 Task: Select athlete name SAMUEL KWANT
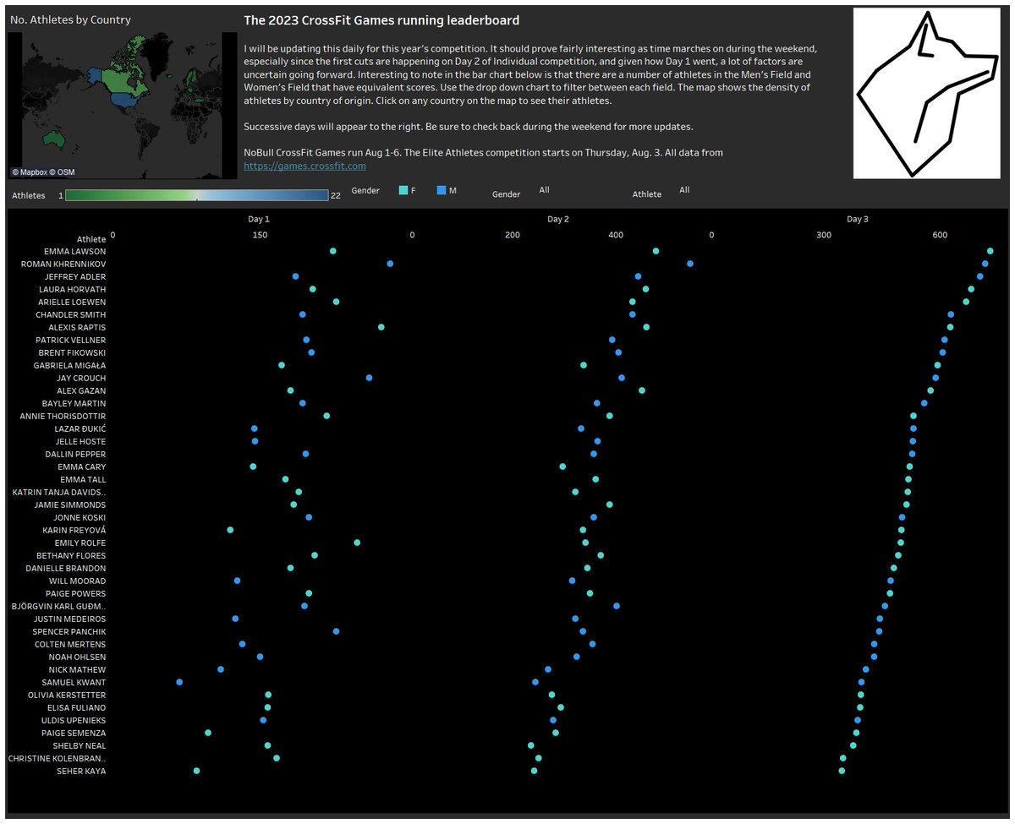(74, 682)
